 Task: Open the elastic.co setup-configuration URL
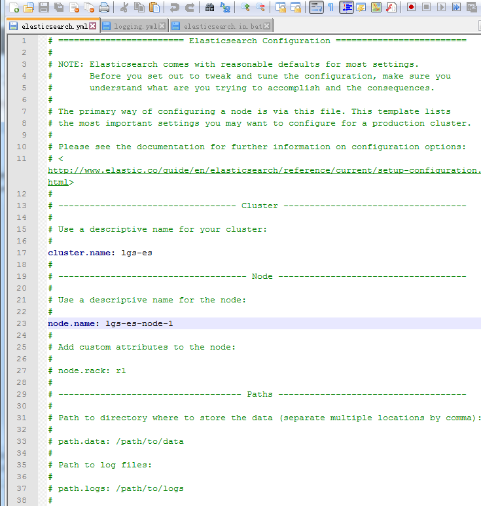(x=264, y=170)
